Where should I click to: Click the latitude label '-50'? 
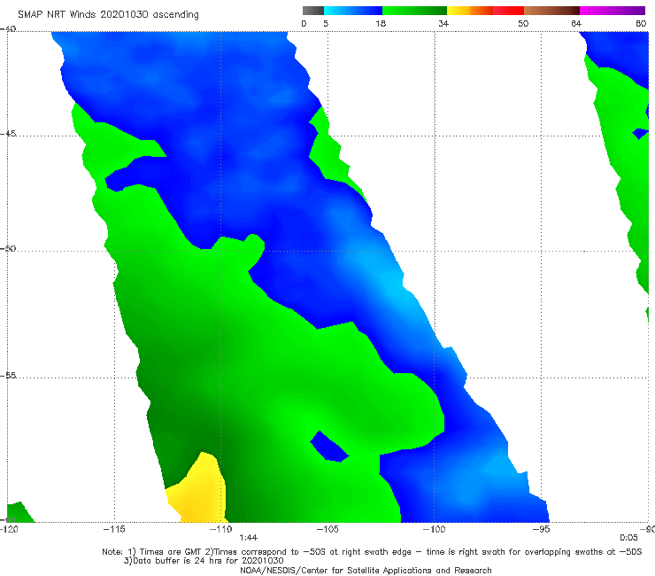(x=8, y=249)
